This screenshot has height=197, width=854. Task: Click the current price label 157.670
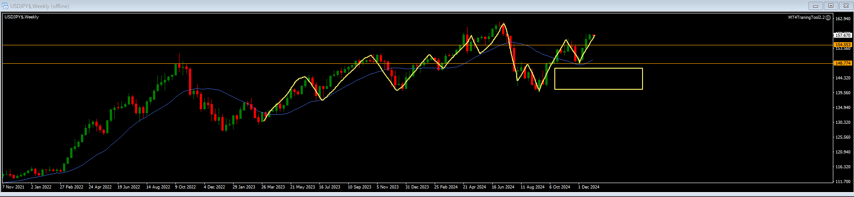tap(843, 35)
